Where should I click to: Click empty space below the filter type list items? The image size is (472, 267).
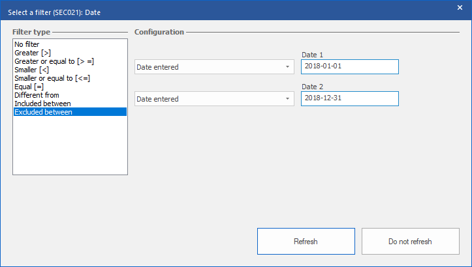(70, 147)
